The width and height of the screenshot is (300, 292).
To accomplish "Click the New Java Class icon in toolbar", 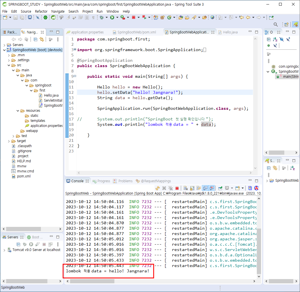I will pyautogui.click(x=169, y=17).
